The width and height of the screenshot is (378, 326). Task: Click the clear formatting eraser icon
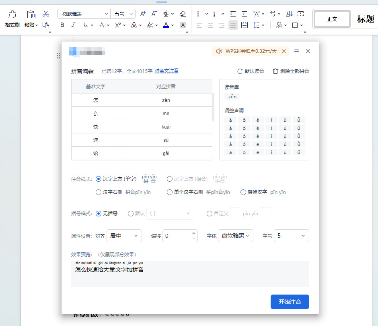click(183, 14)
